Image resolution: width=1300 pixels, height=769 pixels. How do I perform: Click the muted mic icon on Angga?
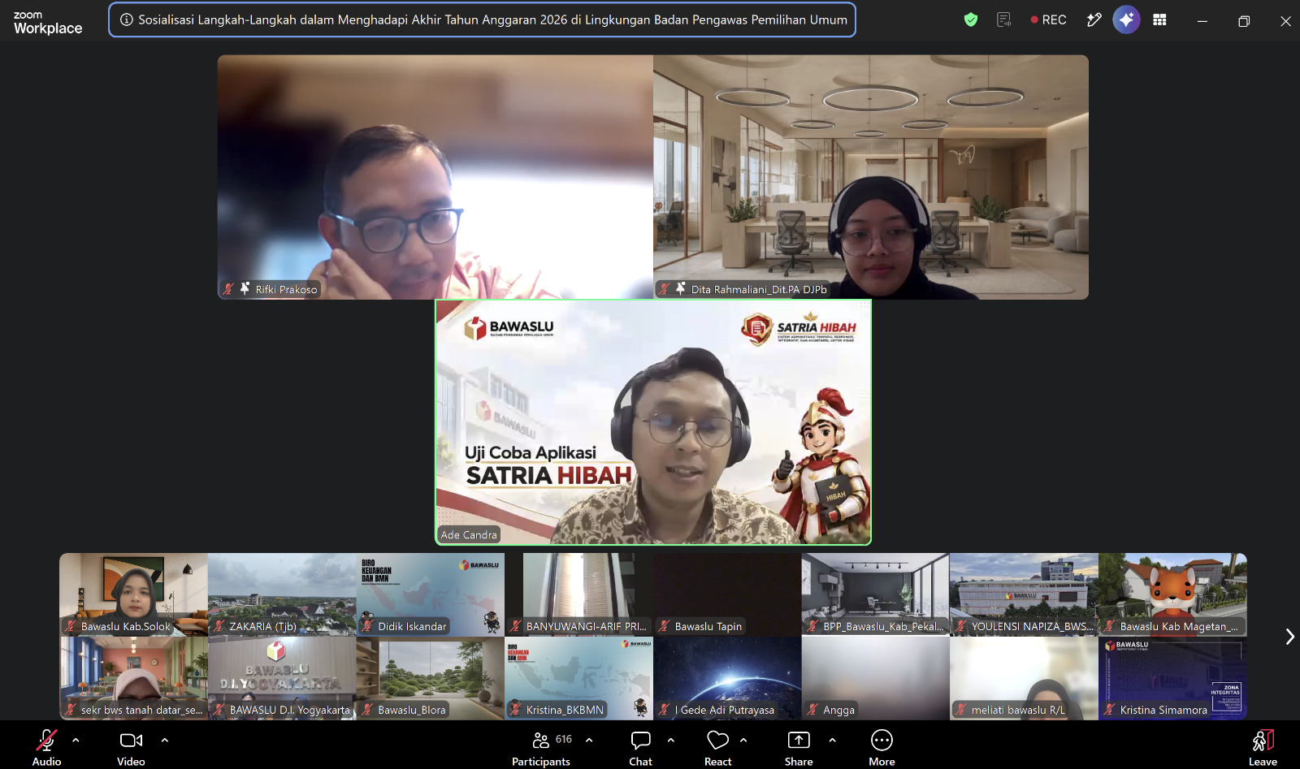pos(812,710)
